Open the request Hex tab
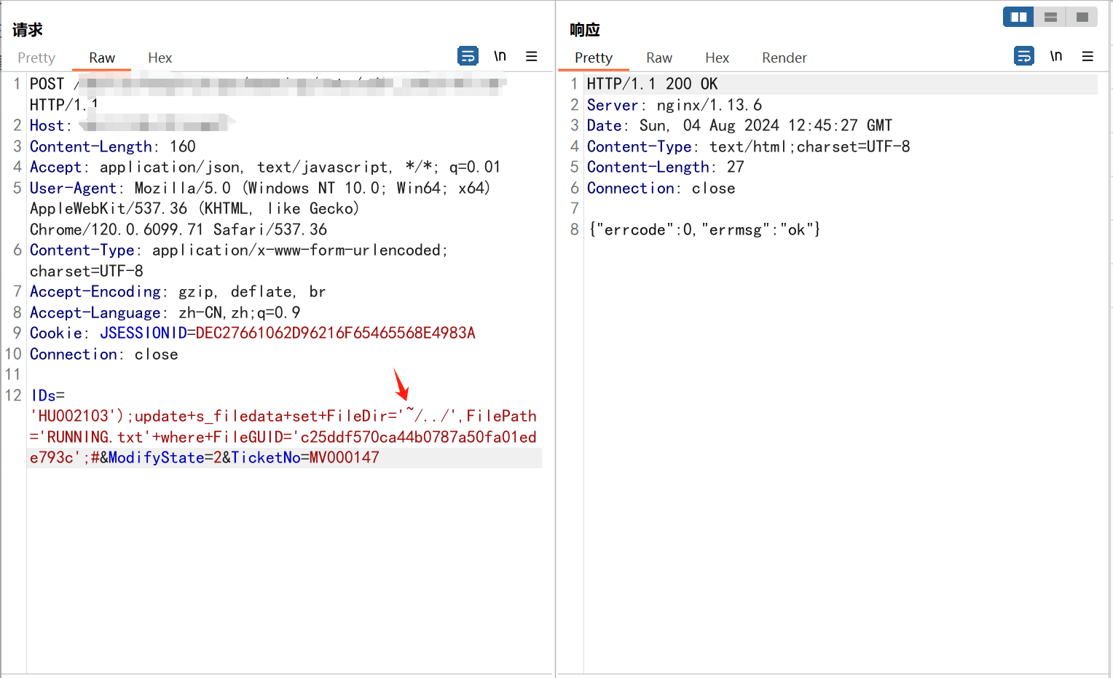The width and height of the screenshot is (1113, 678). coord(160,58)
